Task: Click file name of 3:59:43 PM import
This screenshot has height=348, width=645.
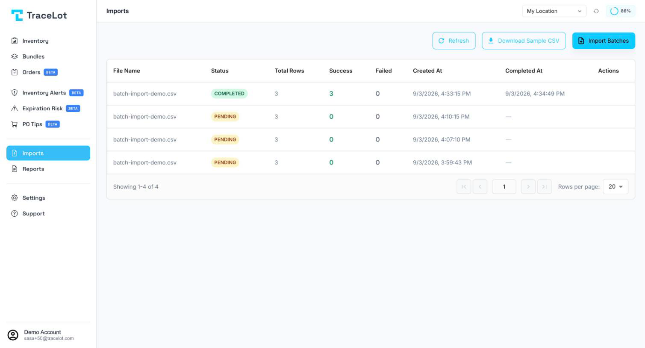Action: click(145, 162)
